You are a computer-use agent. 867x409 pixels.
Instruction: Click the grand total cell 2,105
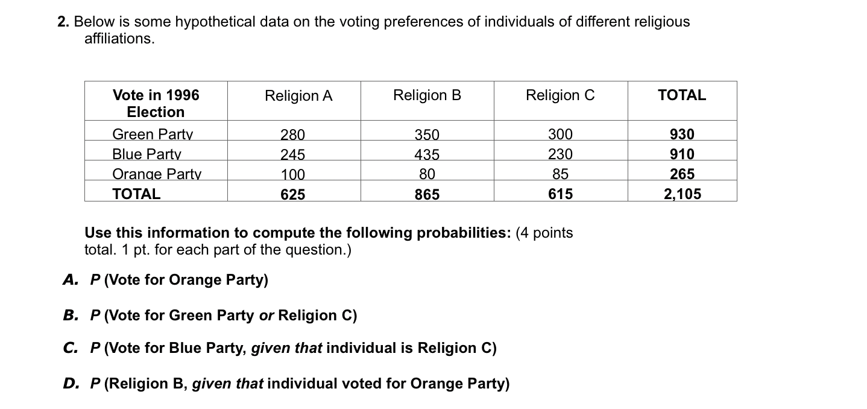coord(683,194)
